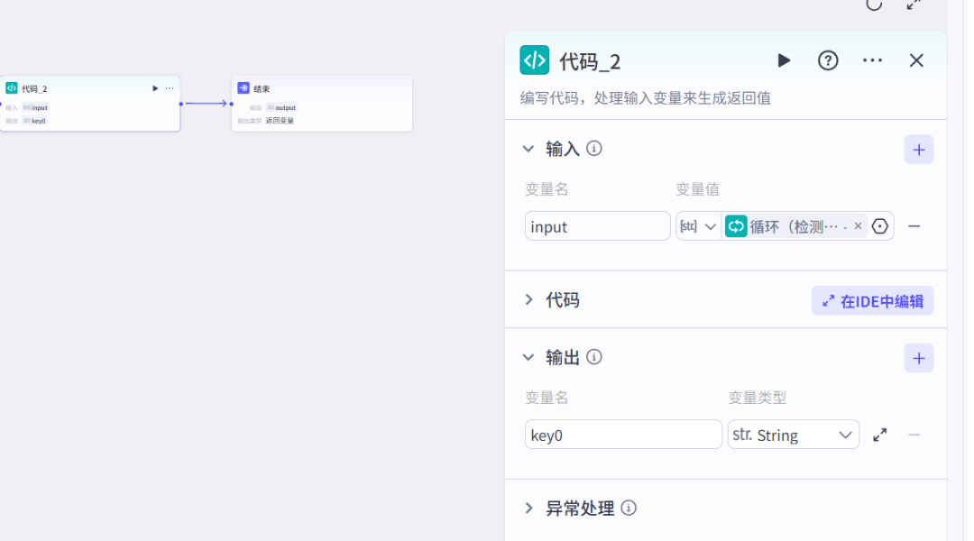Viewport: 974px width, 541px height.
Task: Open the canvas 代码_2 node's … menu
Action: (170, 87)
